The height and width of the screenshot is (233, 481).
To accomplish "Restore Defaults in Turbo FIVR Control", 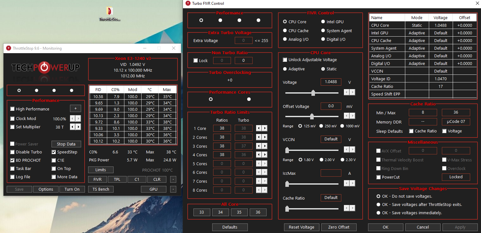I will (230, 227).
